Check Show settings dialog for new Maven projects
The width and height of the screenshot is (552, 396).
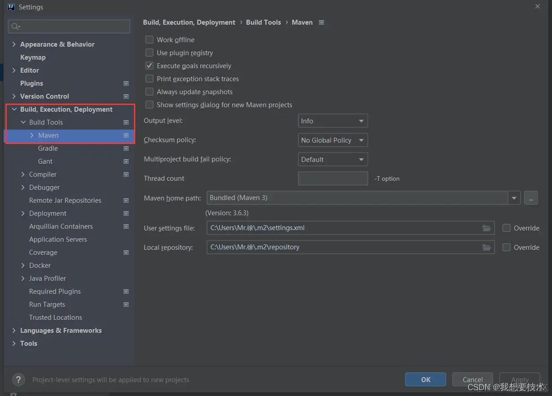pyautogui.click(x=150, y=104)
